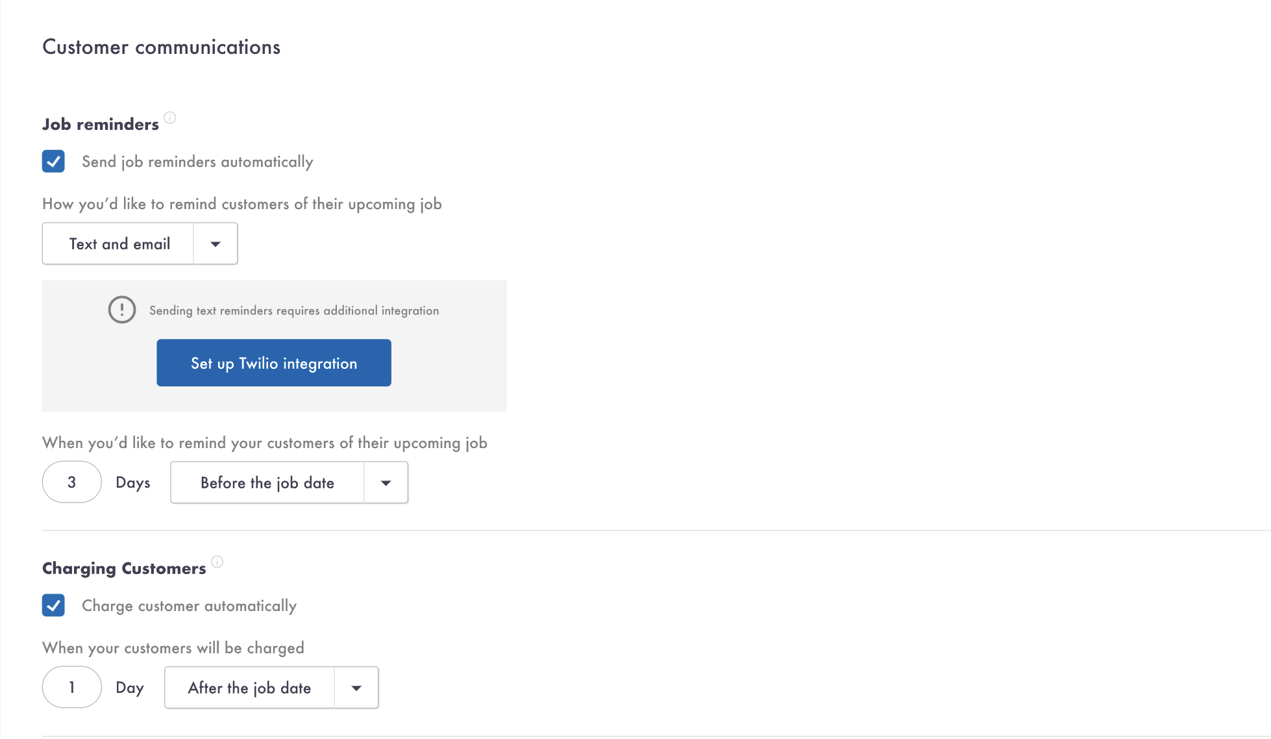Click the arrow on the After the job date selector
This screenshot has height=739, width=1271.
356,688
